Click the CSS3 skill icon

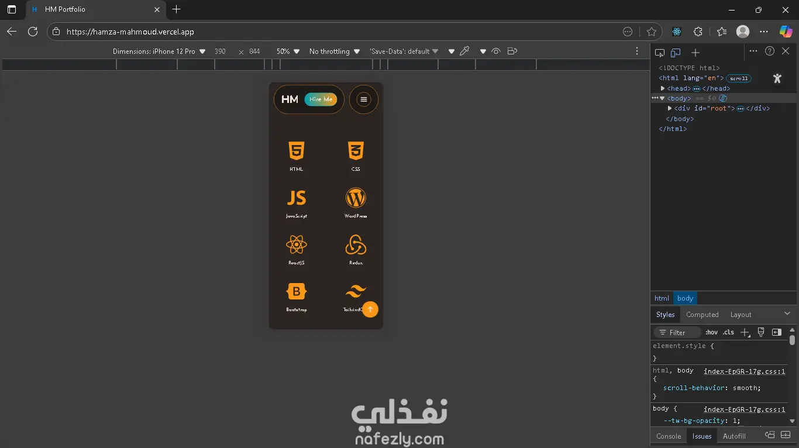coord(356,151)
